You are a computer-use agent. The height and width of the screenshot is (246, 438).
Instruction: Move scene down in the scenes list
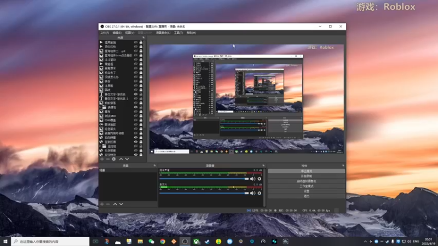[121, 204]
